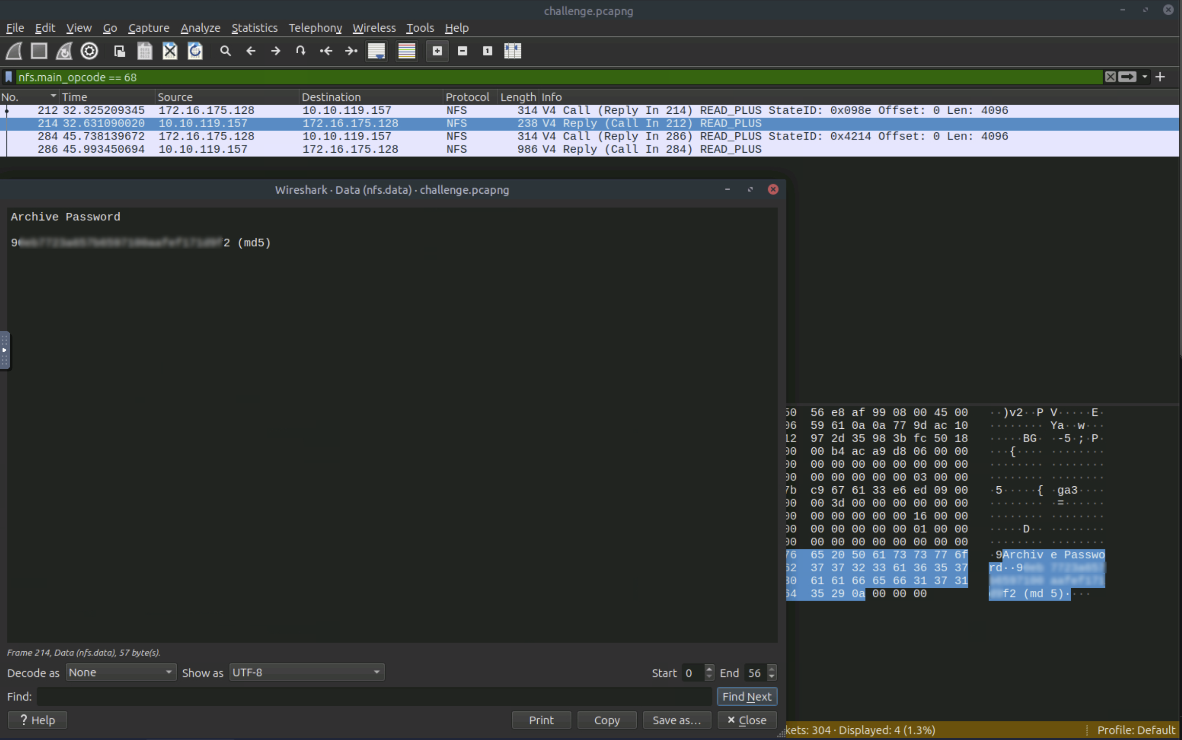Sort by the Time column header
The height and width of the screenshot is (740, 1182).
[x=107, y=97]
